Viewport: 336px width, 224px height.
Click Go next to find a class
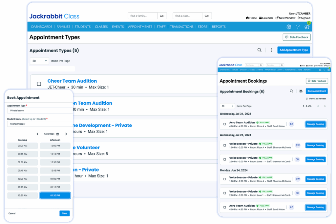tap(207, 16)
